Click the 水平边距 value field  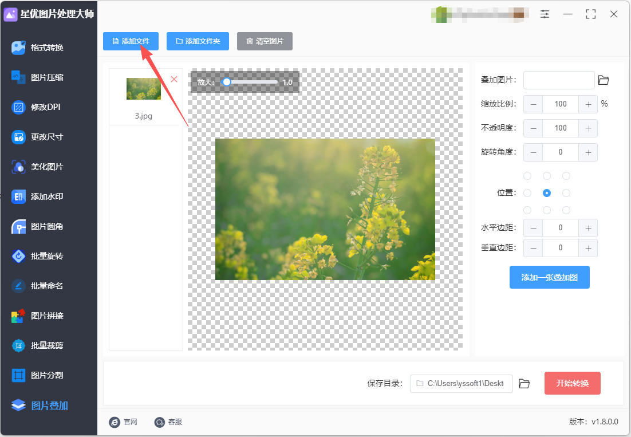point(561,228)
